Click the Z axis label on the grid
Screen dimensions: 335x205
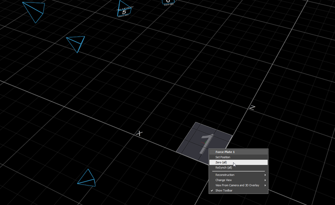(x=252, y=107)
